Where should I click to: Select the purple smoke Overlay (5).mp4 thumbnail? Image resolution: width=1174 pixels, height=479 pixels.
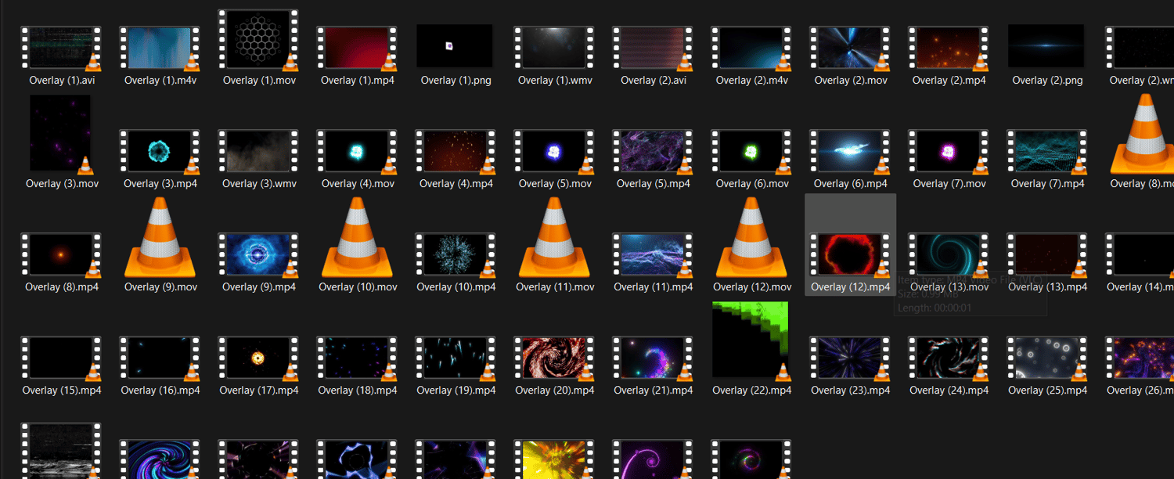pos(653,152)
